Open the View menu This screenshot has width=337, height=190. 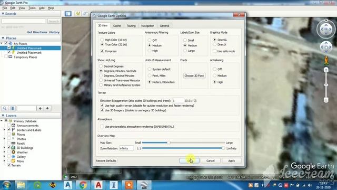coord(22,8)
